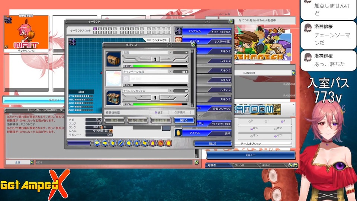This screenshot has width=357, height=201.
Task: Click the yellow icon right of the A icon
Action: (296, 165)
